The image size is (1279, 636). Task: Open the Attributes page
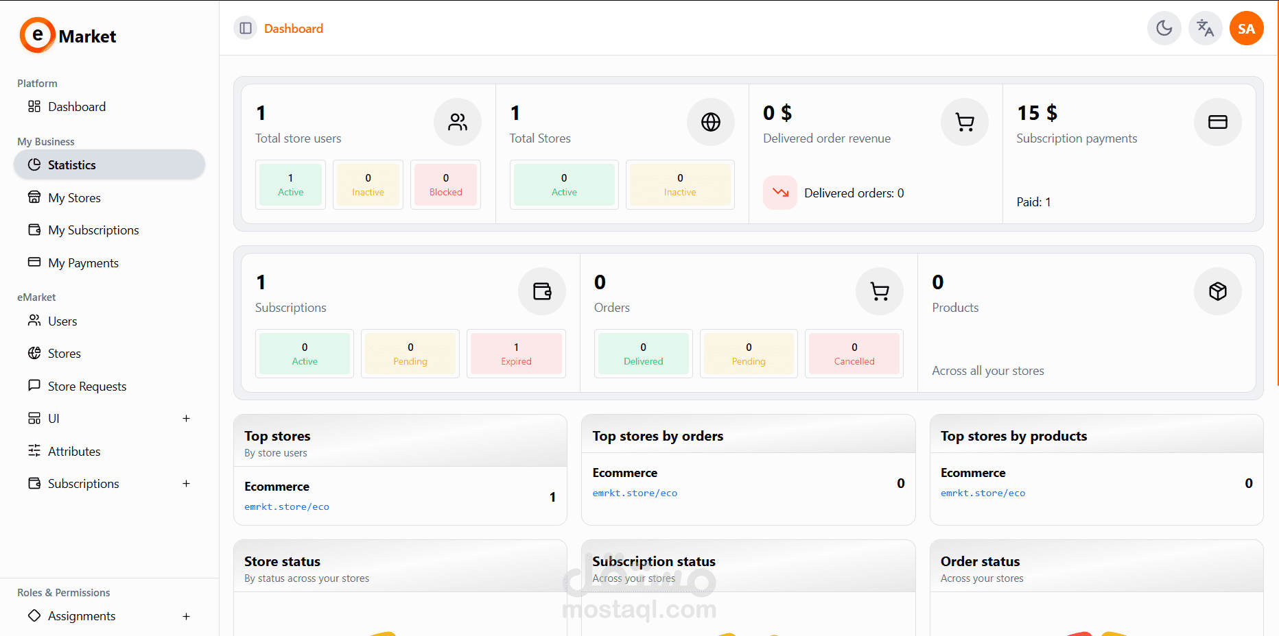click(x=110, y=451)
